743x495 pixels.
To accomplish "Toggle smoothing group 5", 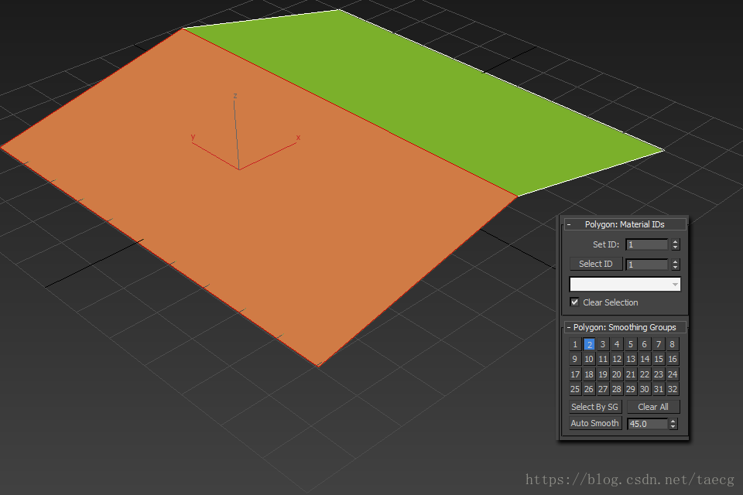I will pos(631,344).
